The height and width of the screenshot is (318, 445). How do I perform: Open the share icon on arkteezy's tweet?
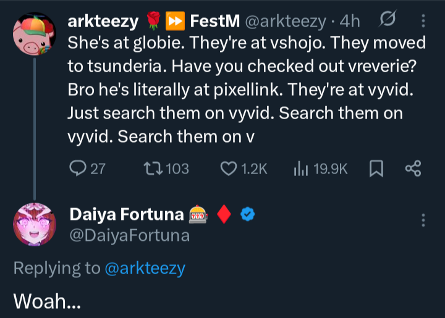pos(412,168)
